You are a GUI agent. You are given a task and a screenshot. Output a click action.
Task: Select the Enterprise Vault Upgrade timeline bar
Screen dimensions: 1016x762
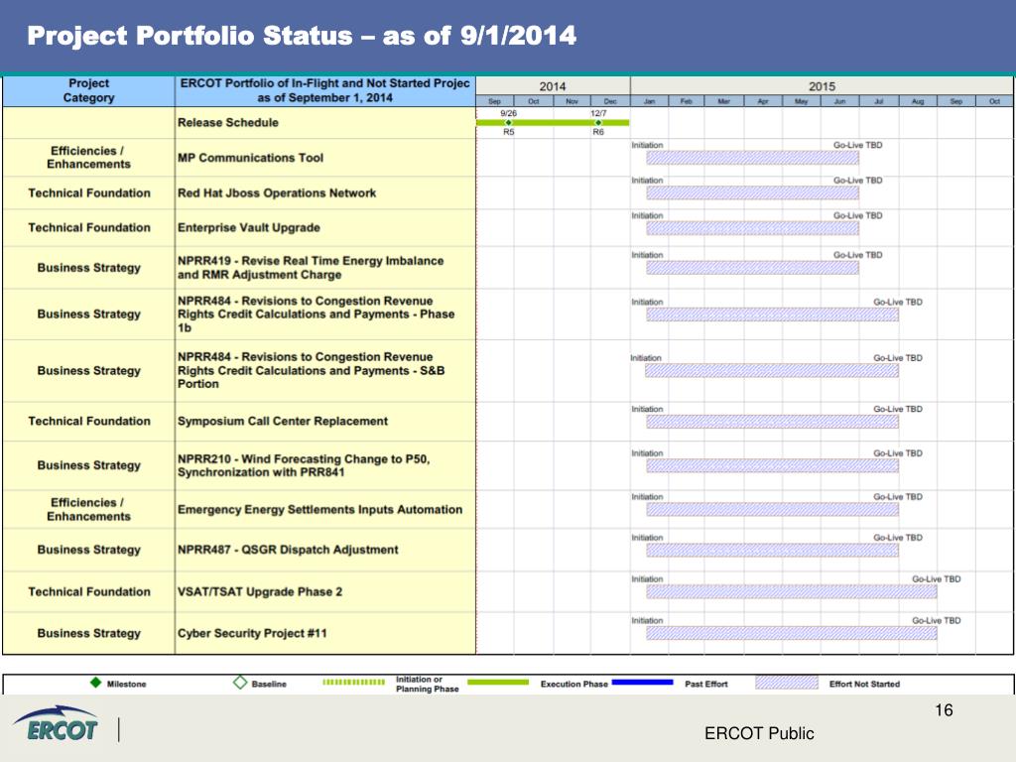click(752, 228)
